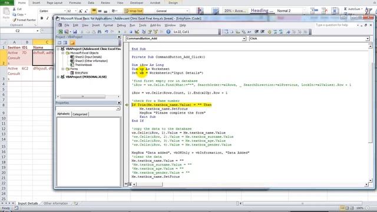Screen dimensions: 377x212
Task: Click Type a question for help box
Action: [335, 25]
